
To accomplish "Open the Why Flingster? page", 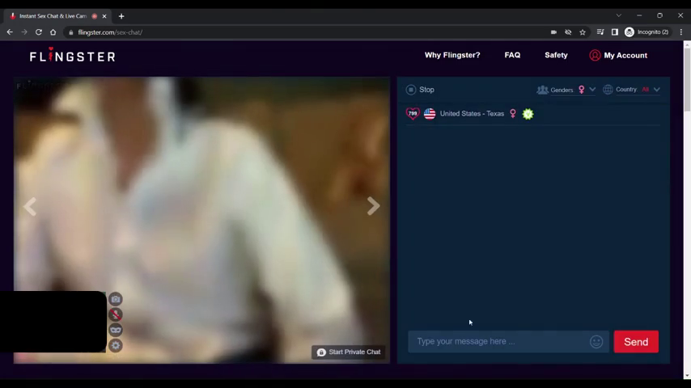I will click(x=452, y=55).
